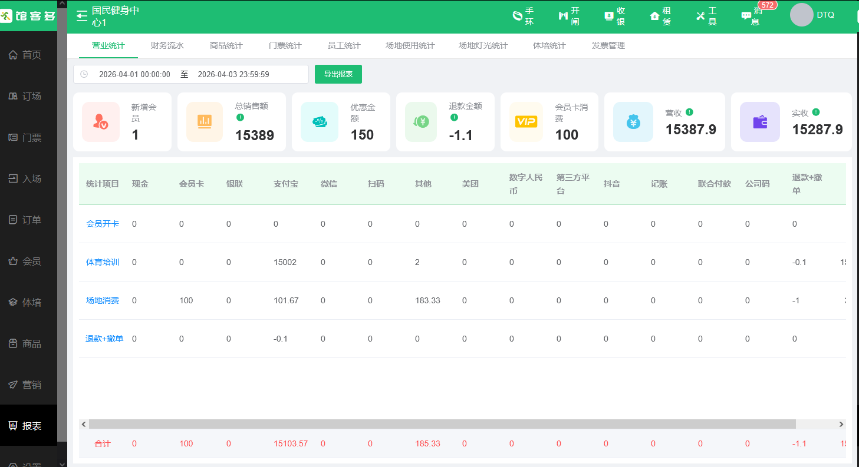Image resolution: width=859 pixels, height=467 pixels.
Task: Open the 场地消费 row link
Action: coord(103,300)
